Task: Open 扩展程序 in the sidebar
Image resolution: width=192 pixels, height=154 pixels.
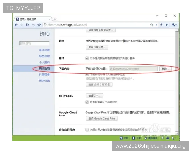Action: coord(44,74)
